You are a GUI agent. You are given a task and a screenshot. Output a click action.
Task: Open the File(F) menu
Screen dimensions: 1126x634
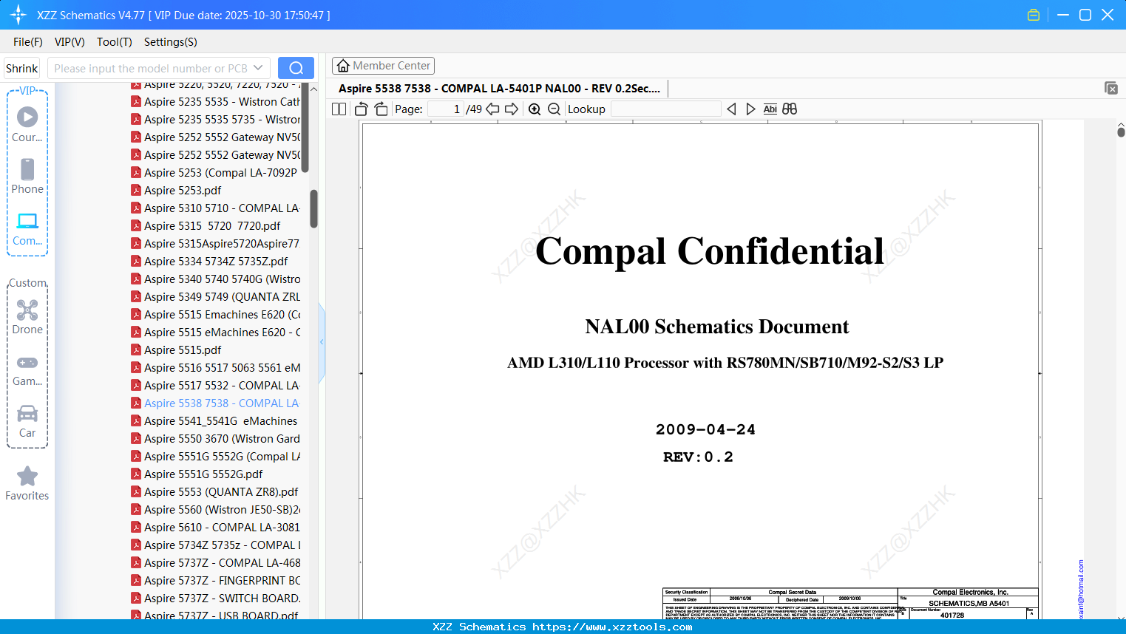click(x=28, y=42)
